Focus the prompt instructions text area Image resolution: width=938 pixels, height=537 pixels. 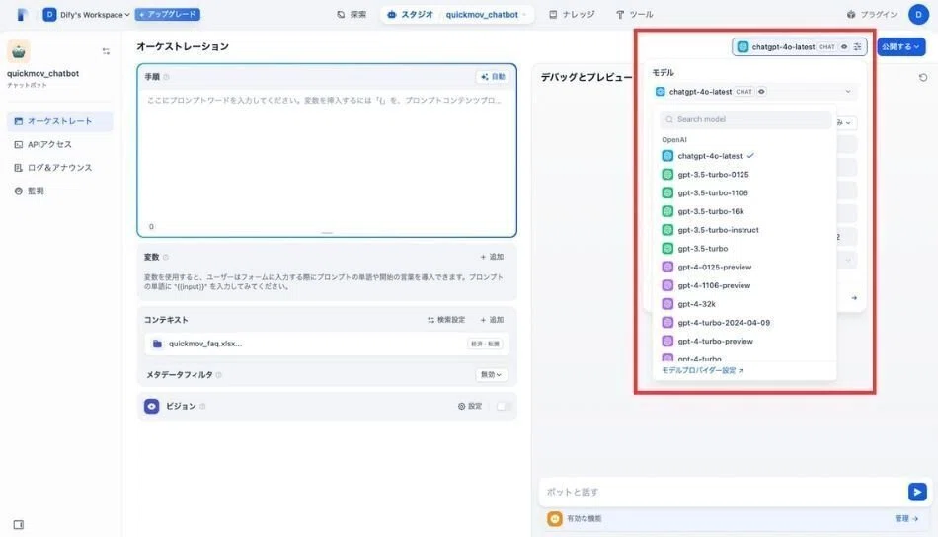click(327, 159)
